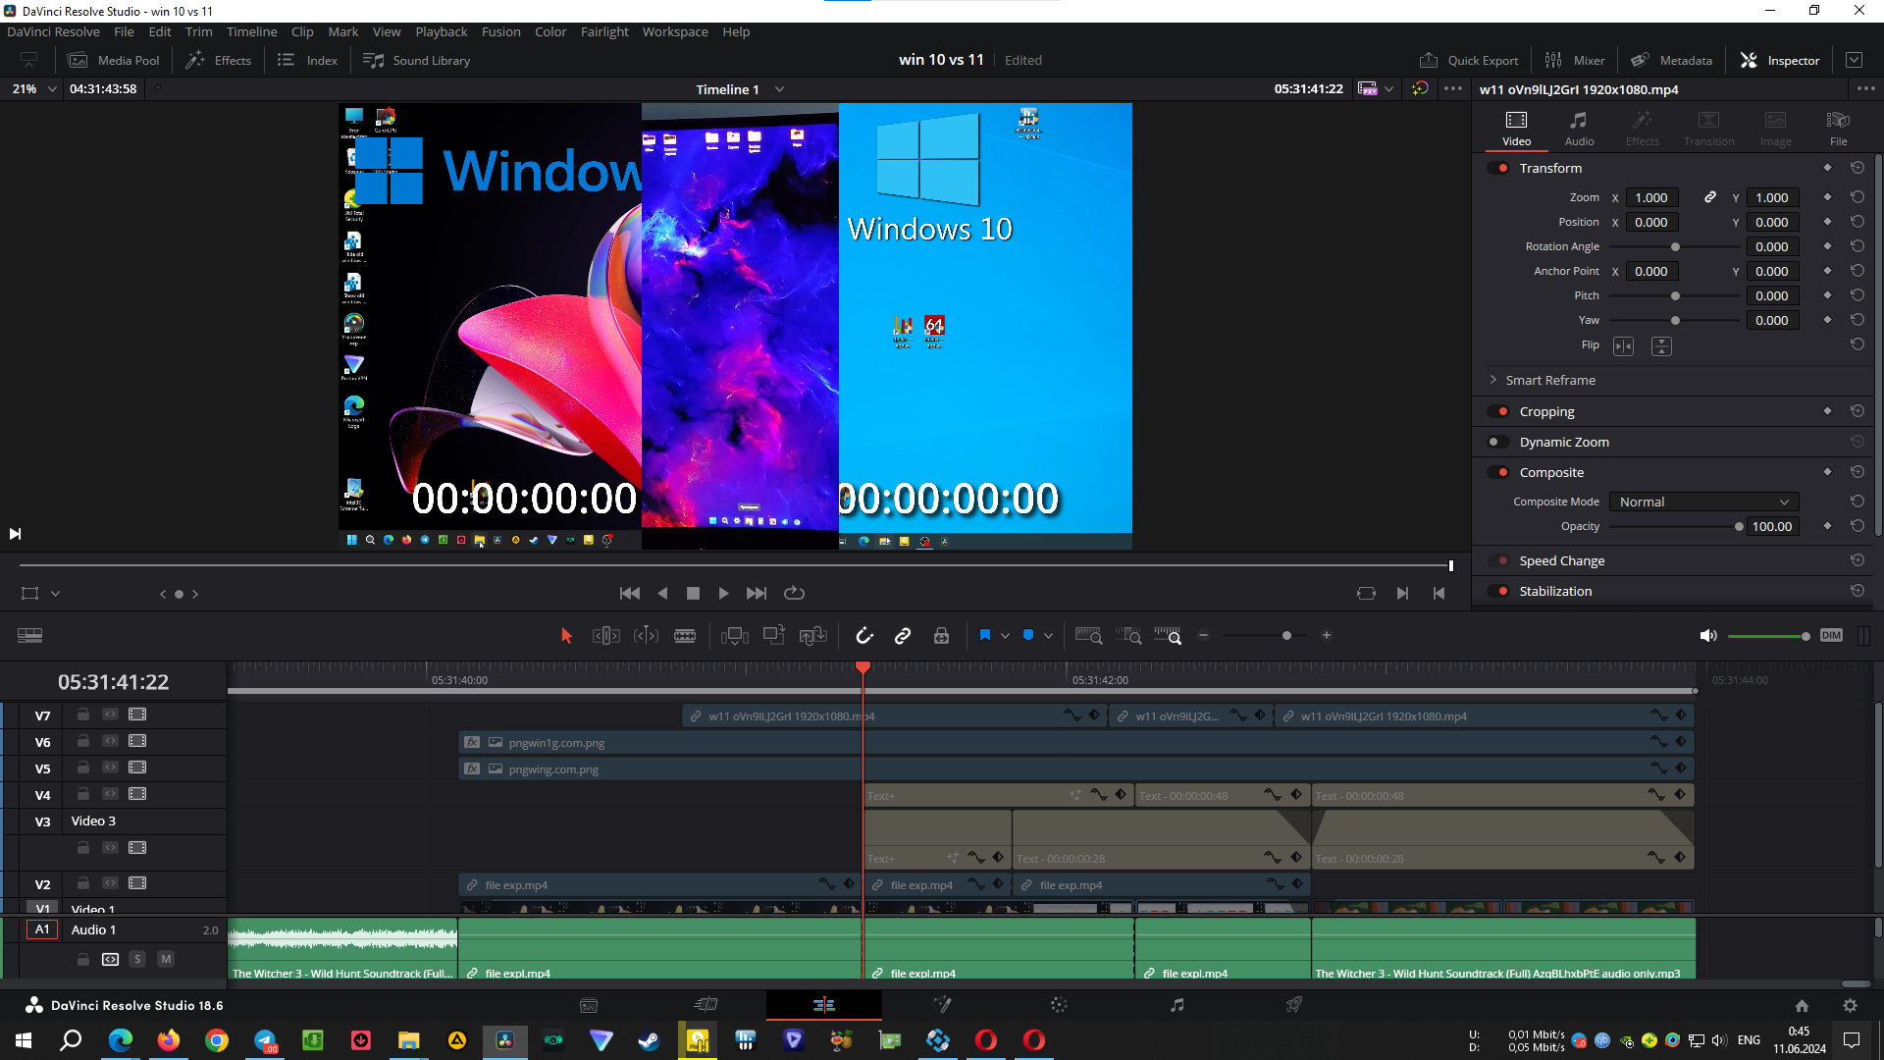The image size is (1884, 1060).
Task: Toggle timeline snapping magnet icon
Action: (x=864, y=636)
